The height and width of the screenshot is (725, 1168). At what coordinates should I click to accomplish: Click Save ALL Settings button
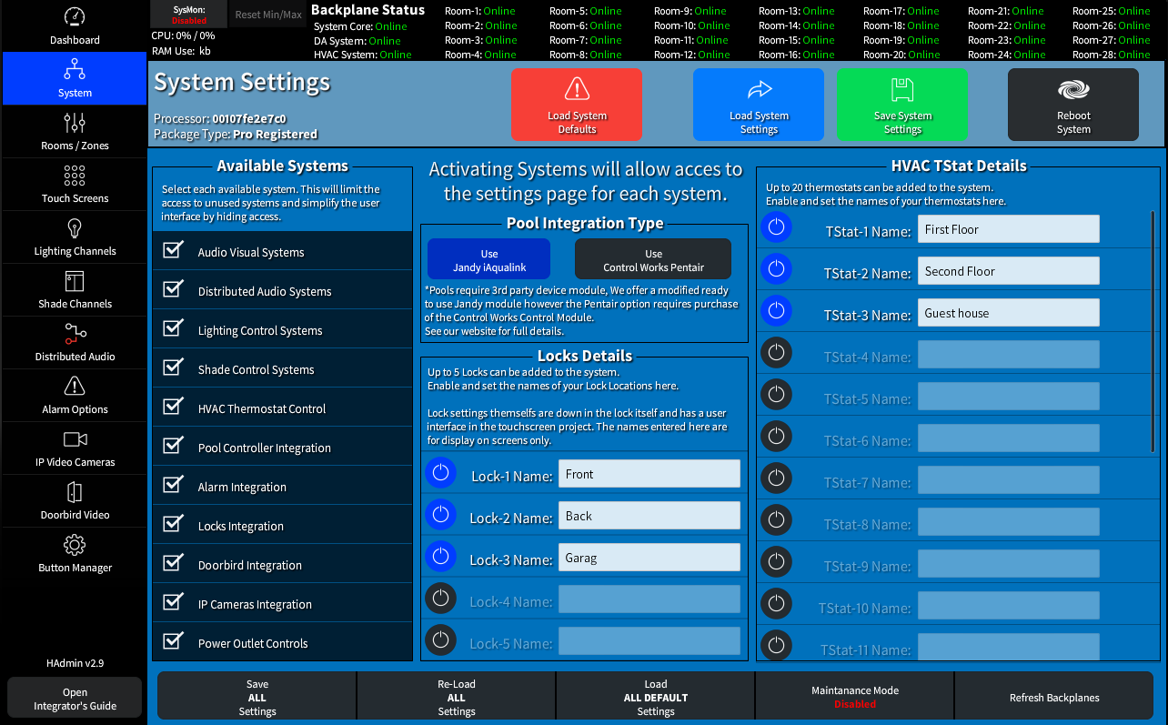tap(257, 698)
